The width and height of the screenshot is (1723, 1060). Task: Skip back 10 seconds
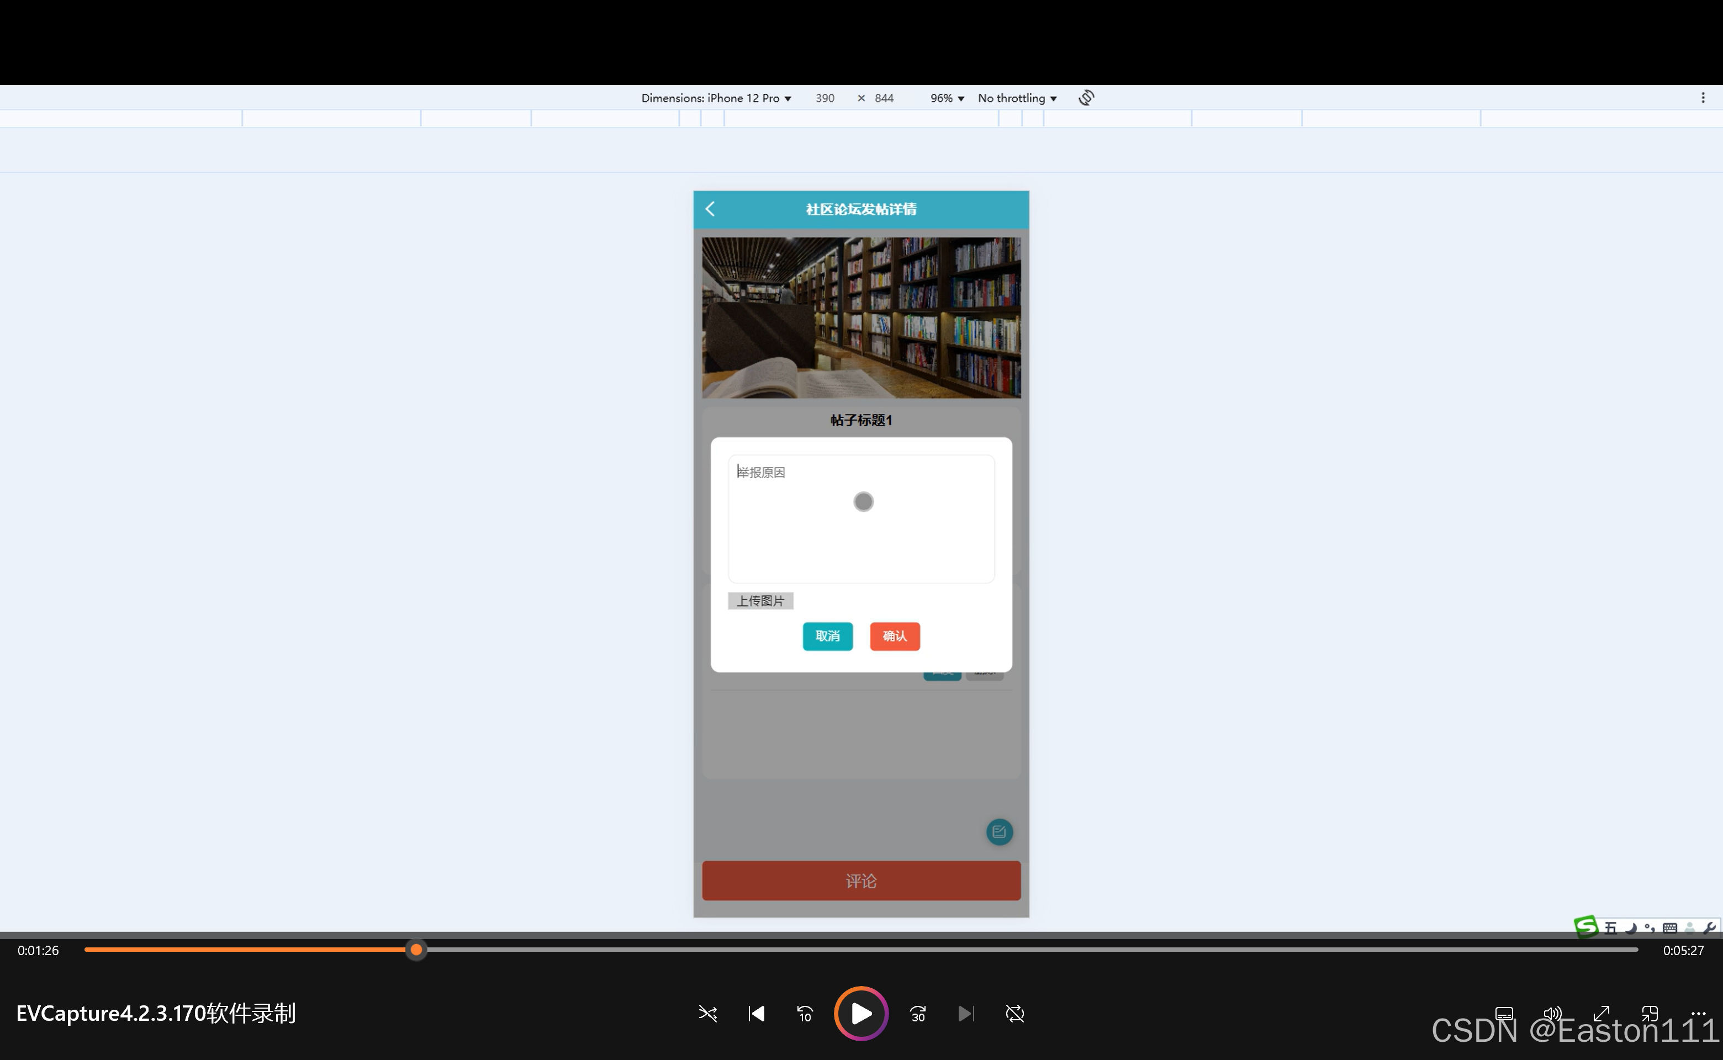pos(805,1014)
